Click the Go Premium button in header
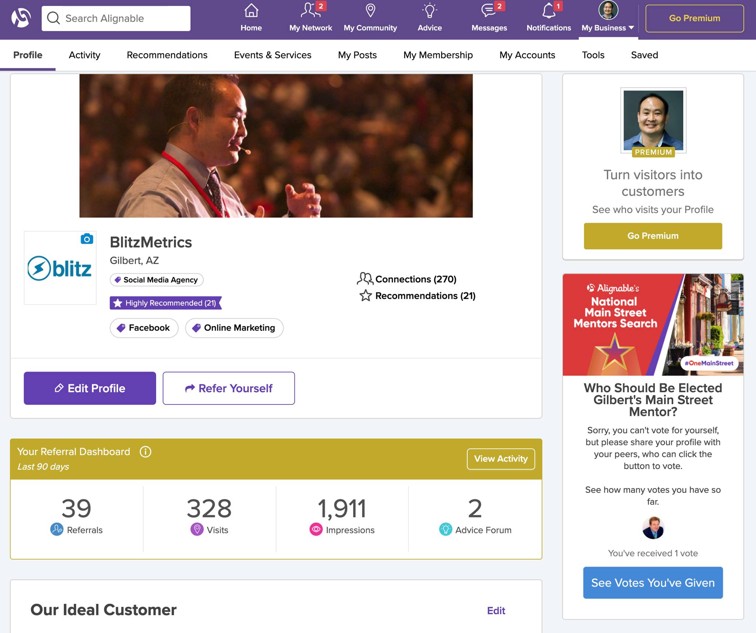Viewport: 756px width, 633px height. 694,18
